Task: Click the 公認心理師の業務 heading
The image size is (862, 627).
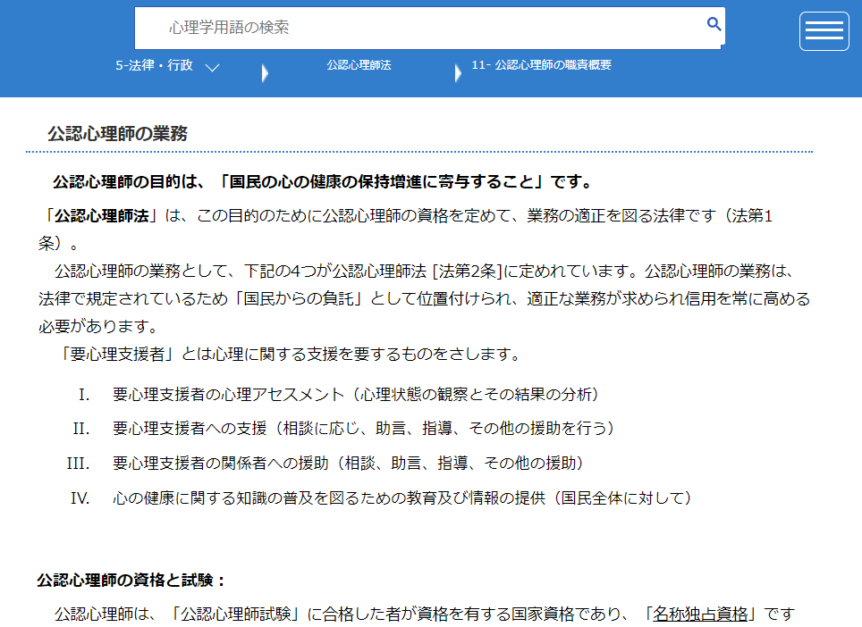Action: (x=117, y=133)
